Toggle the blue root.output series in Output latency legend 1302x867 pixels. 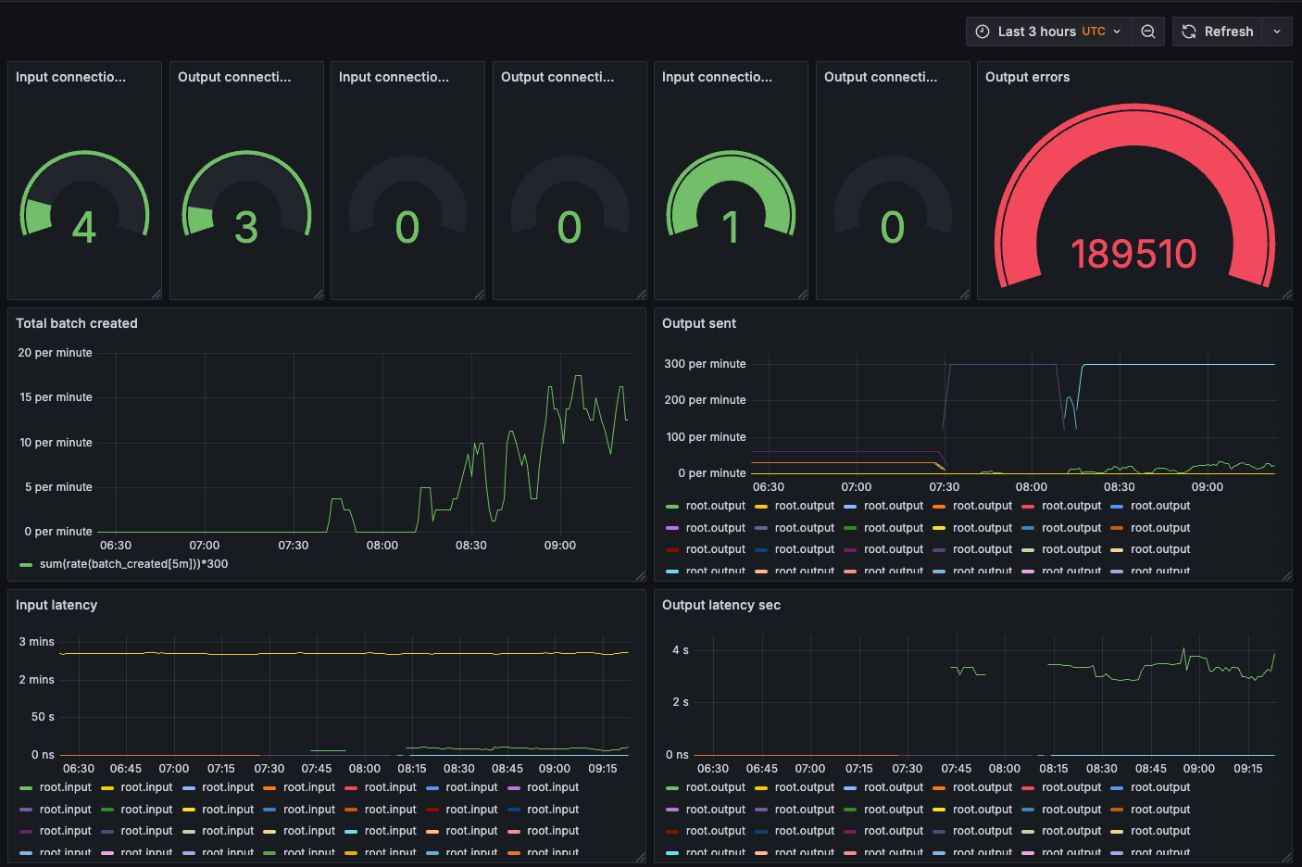(x=894, y=786)
